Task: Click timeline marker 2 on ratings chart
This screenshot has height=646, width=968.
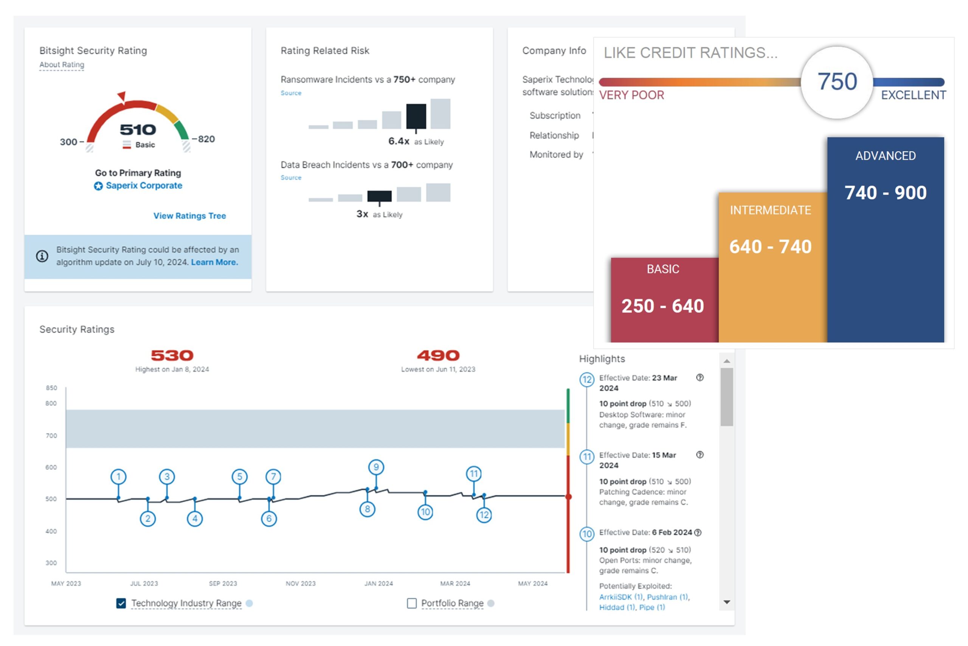Action: pos(148,518)
